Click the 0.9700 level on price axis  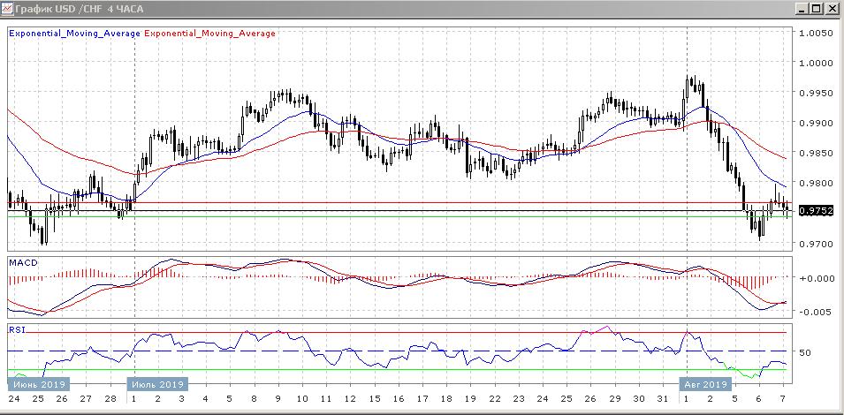click(x=816, y=243)
